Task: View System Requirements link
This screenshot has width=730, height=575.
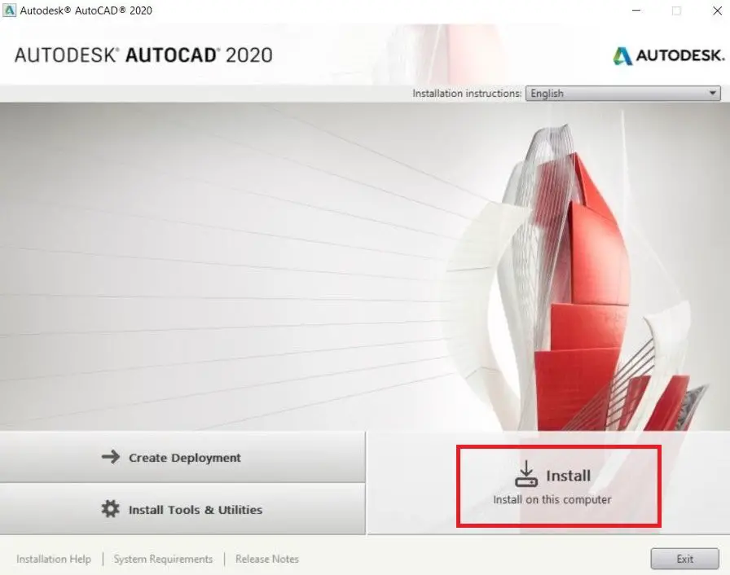Action: [x=164, y=559]
